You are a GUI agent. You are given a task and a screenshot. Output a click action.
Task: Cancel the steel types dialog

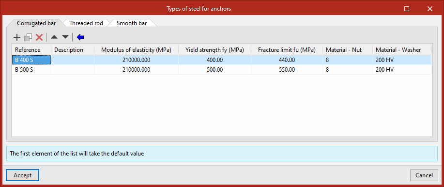tap(424, 175)
